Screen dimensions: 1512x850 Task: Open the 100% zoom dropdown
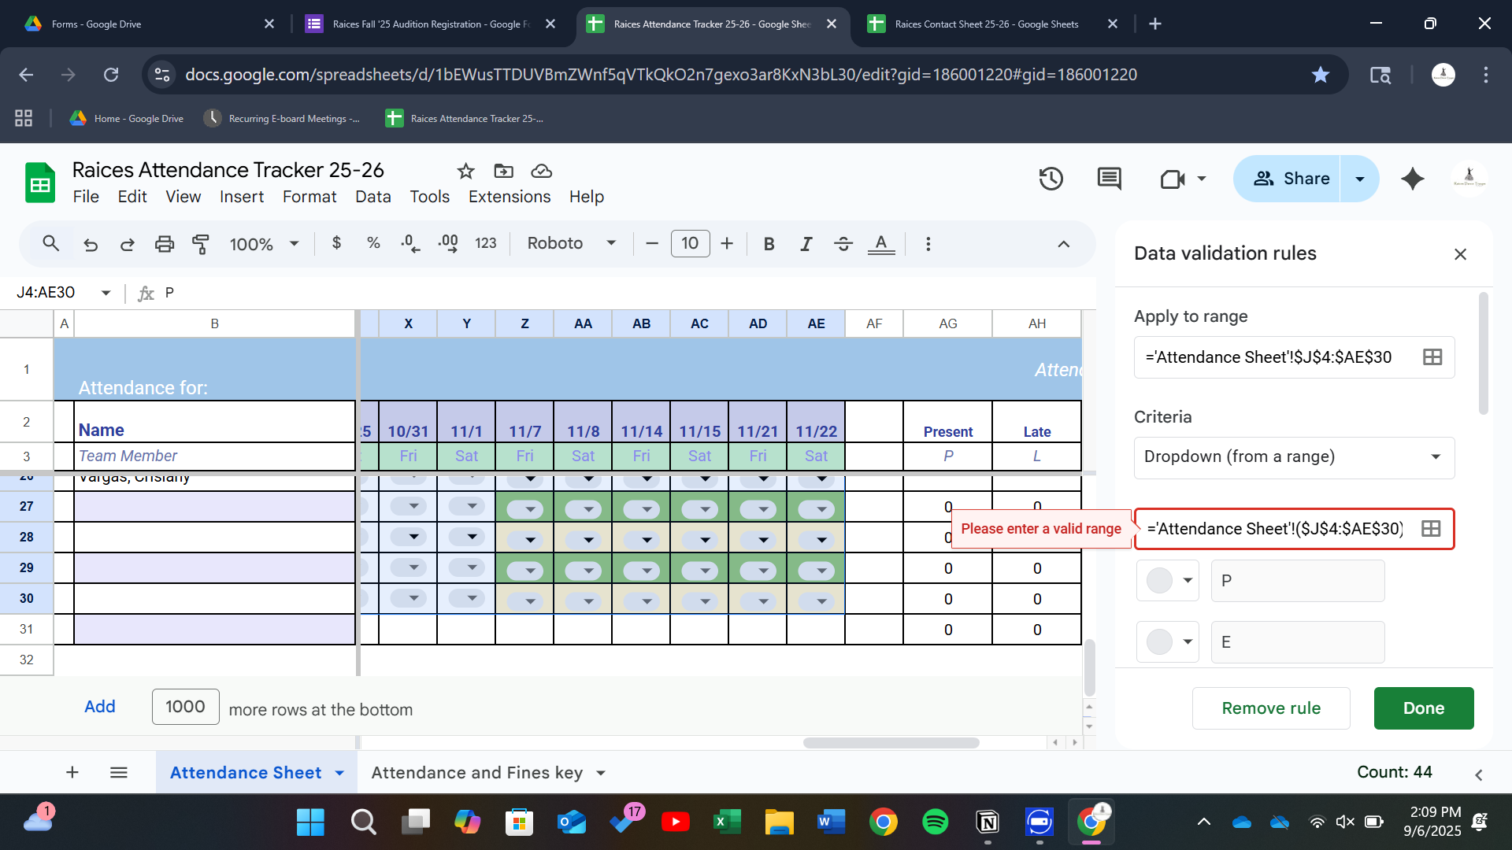pos(264,244)
